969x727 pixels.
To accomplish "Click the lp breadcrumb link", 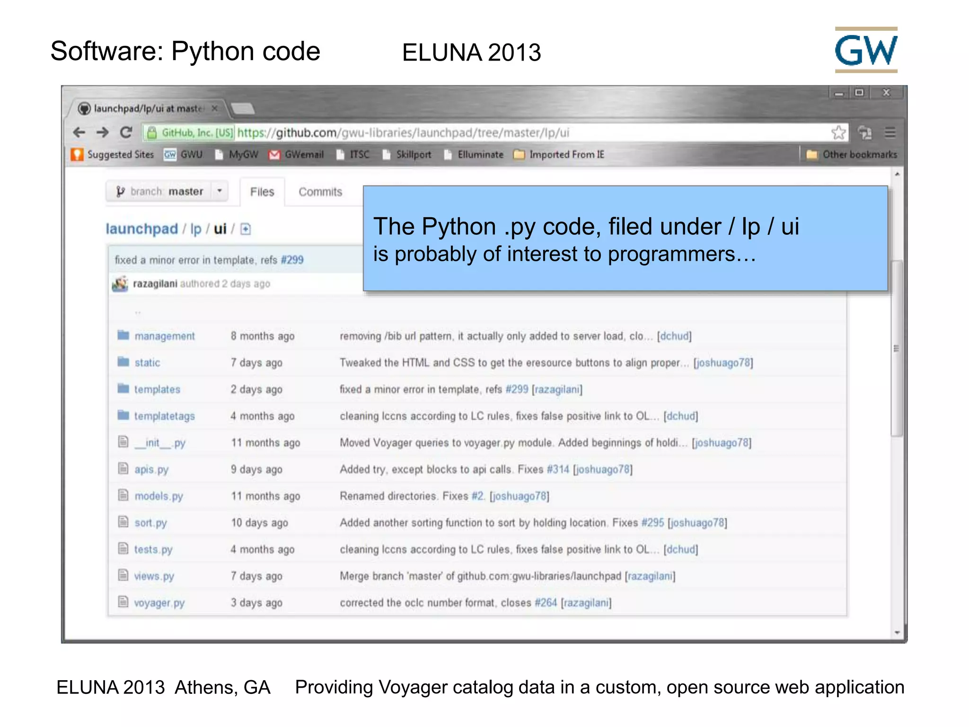I will [196, 229].
